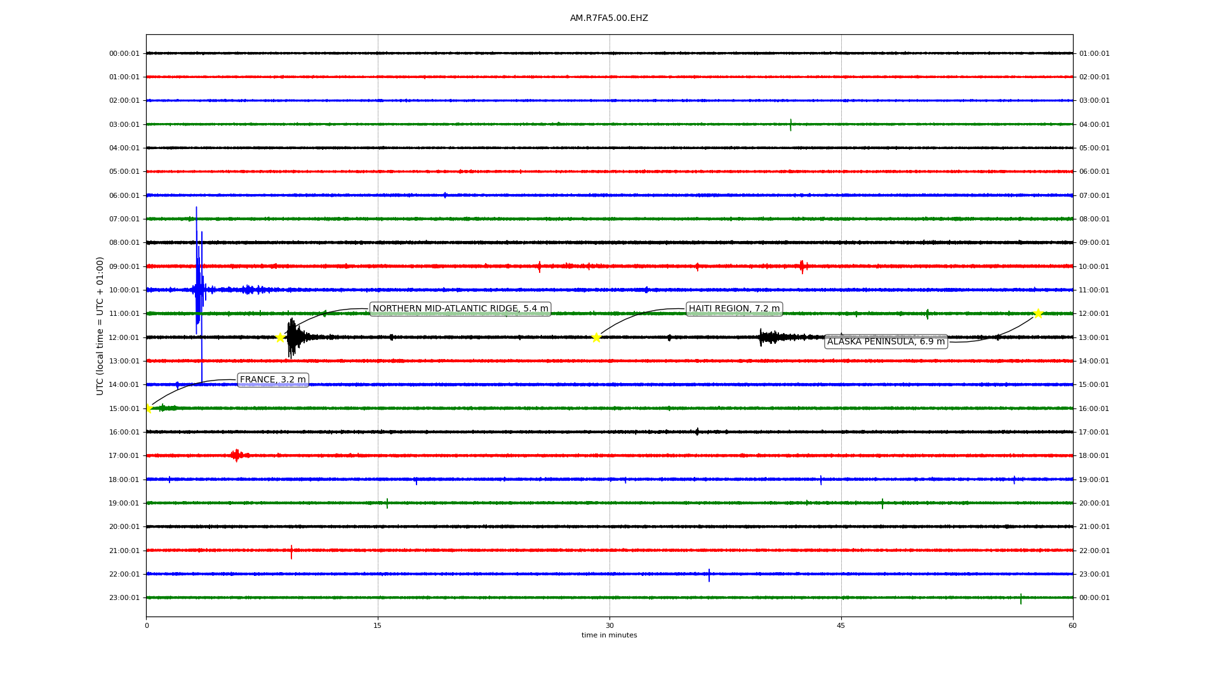Click the plot title AM.R7FA5.00.EHZ
This screenshot has width=1219, height=685.
(609, 18)
